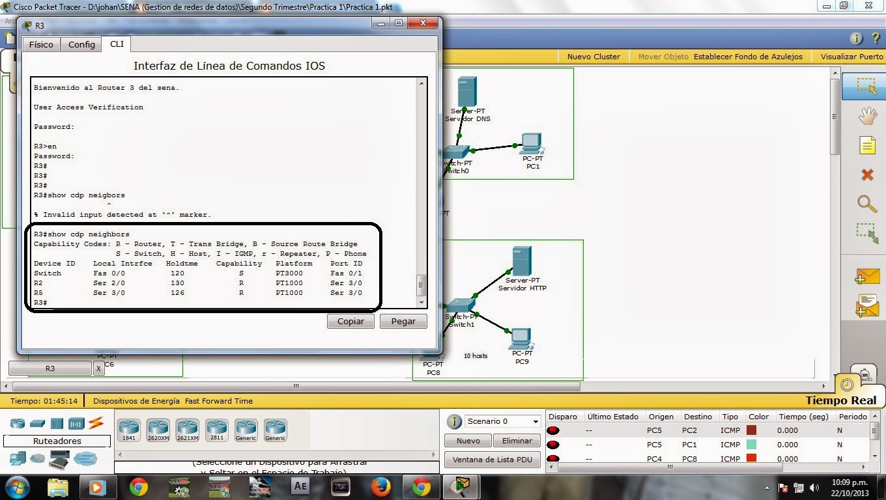Image resolution: width=886 pixels, height=500 pixels.
Task: Click the Copiar button
Action: 350,321
